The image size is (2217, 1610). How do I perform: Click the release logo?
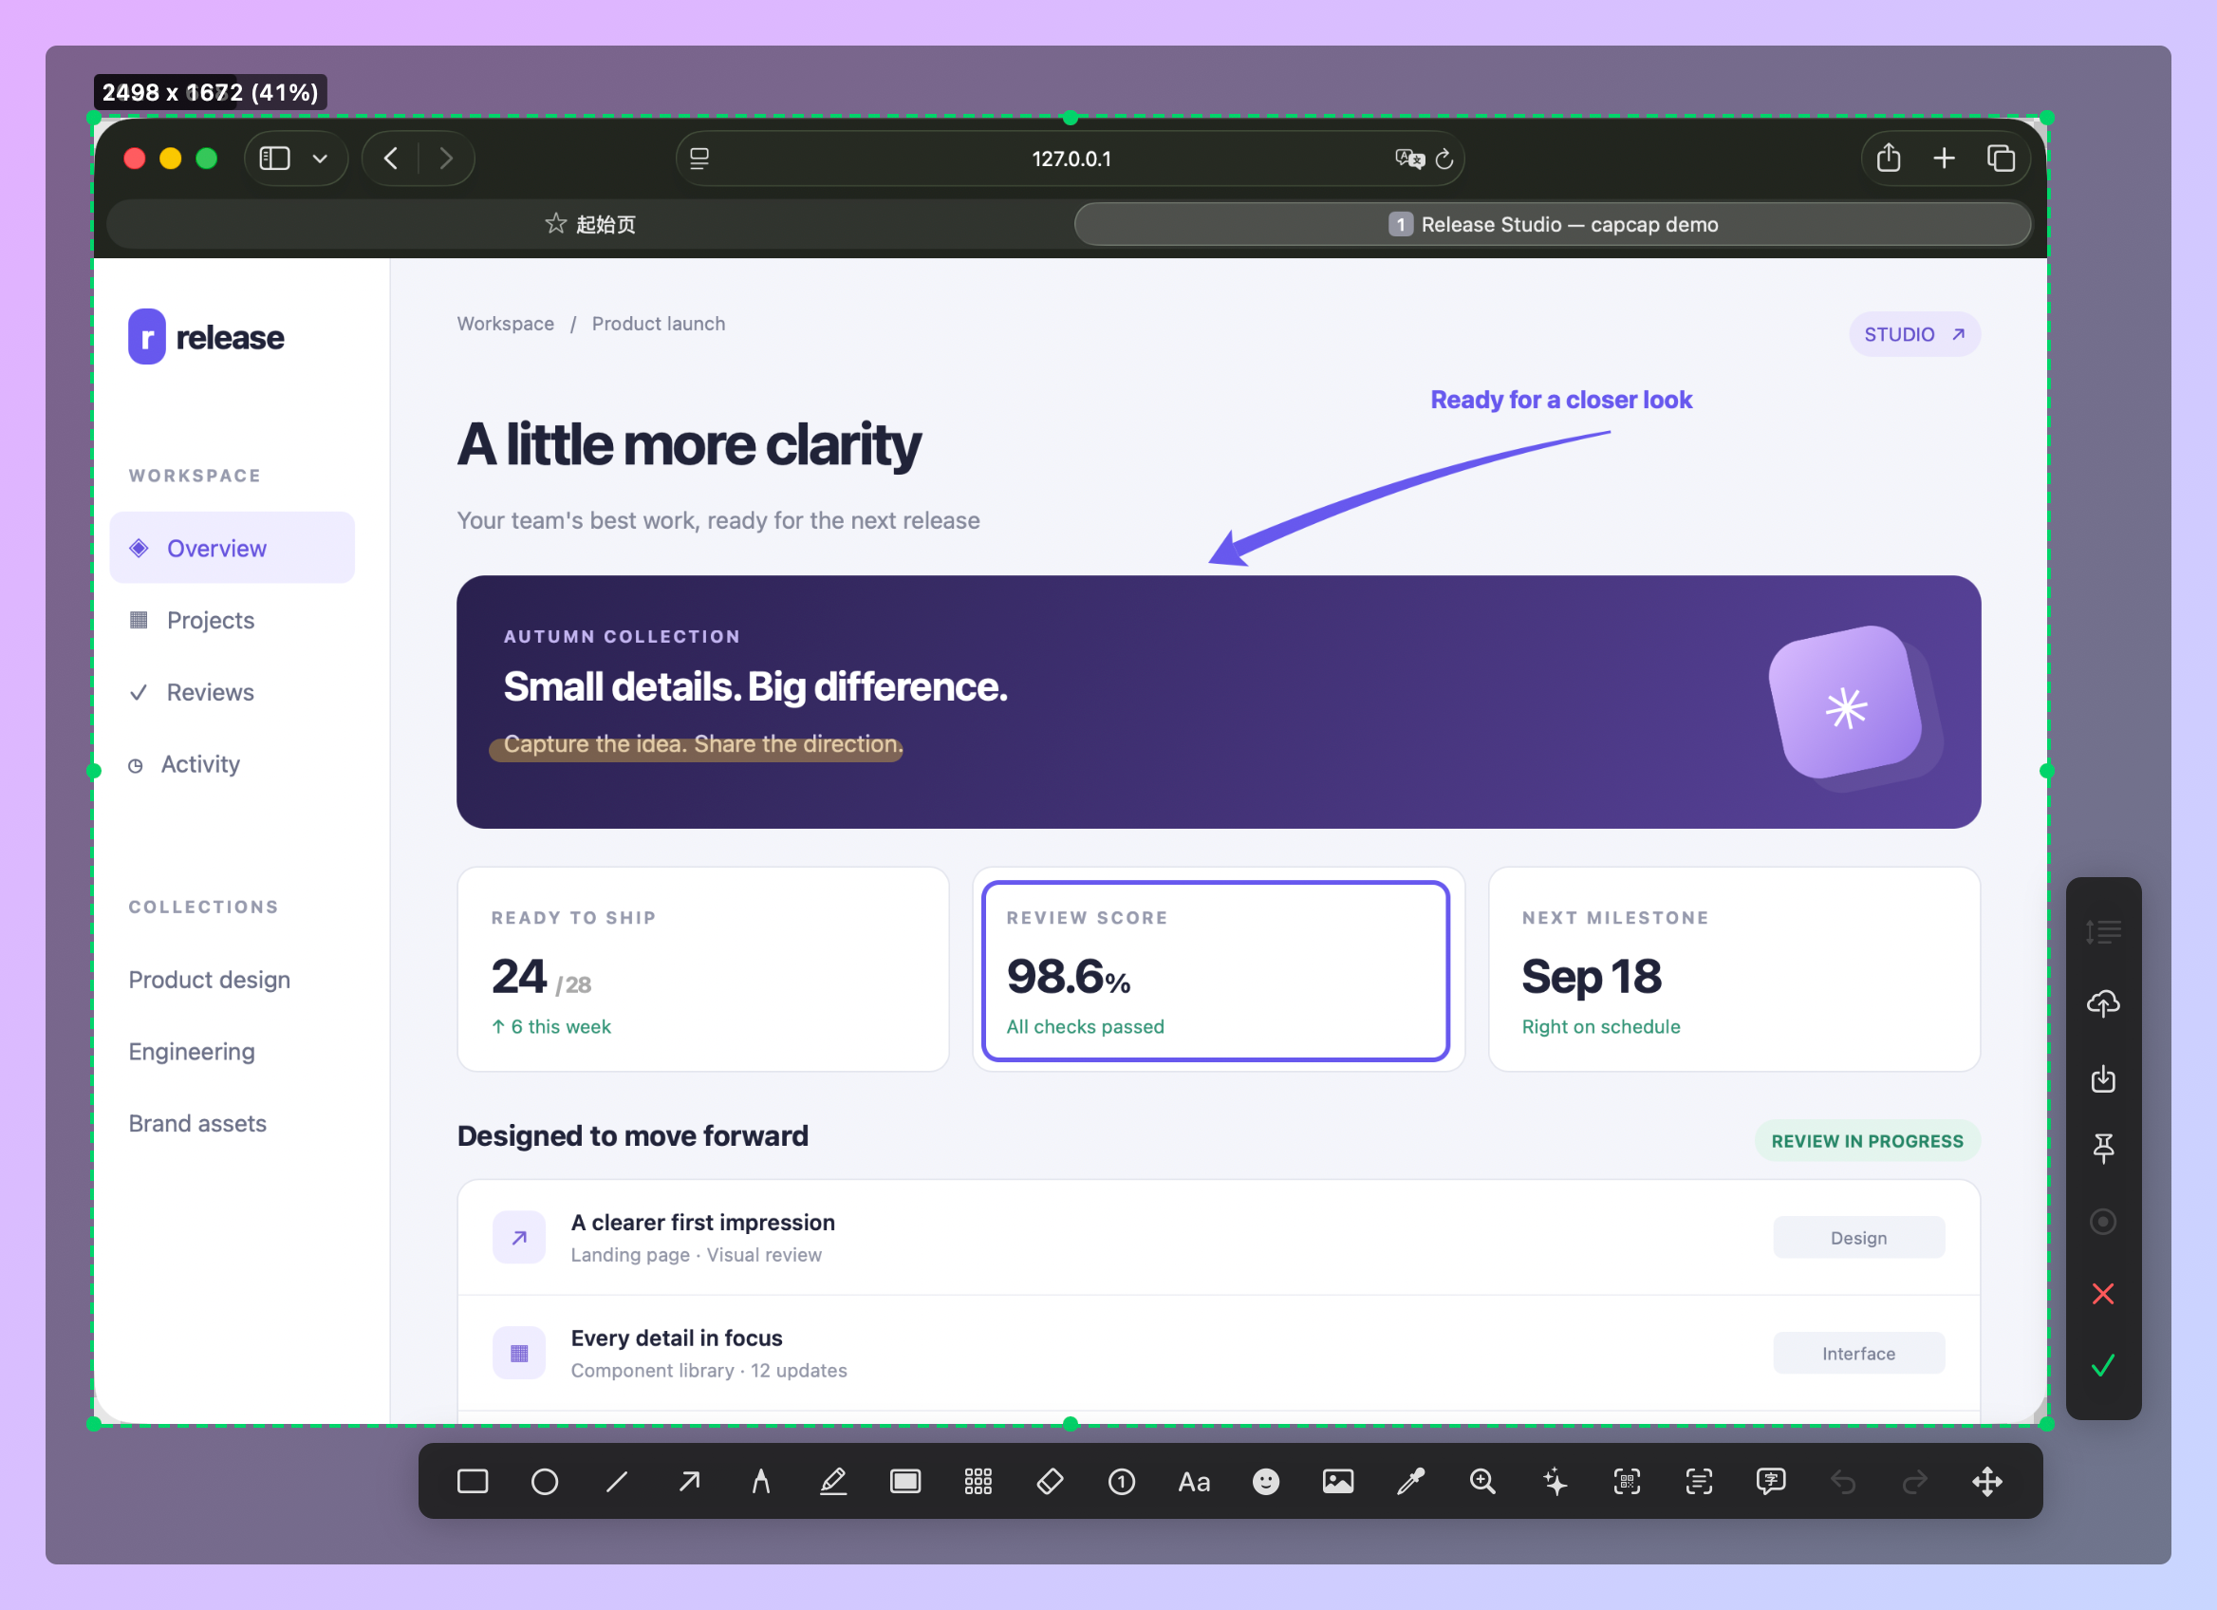(x=206, y=337)
